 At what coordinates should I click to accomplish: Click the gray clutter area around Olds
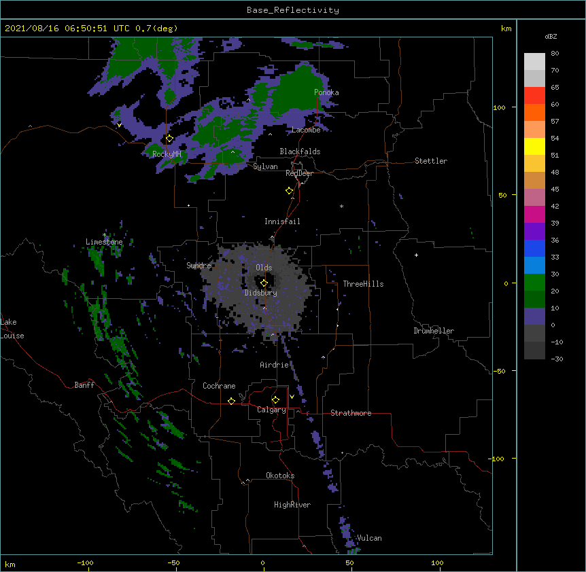tap(258, 291)
